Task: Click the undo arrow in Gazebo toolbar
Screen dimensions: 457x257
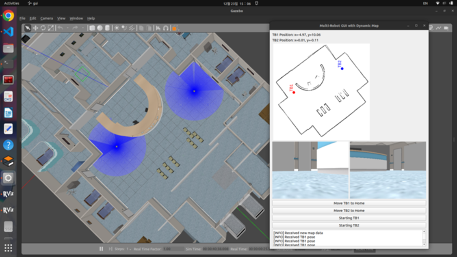Action: click(61, 28)
